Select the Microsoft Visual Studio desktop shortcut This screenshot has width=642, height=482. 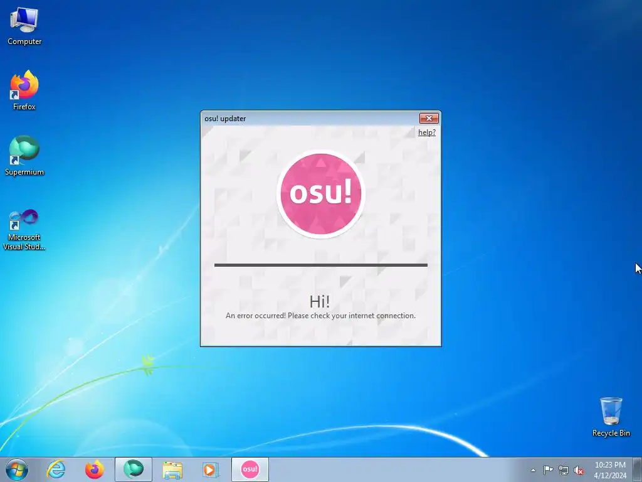coord(24,230)
